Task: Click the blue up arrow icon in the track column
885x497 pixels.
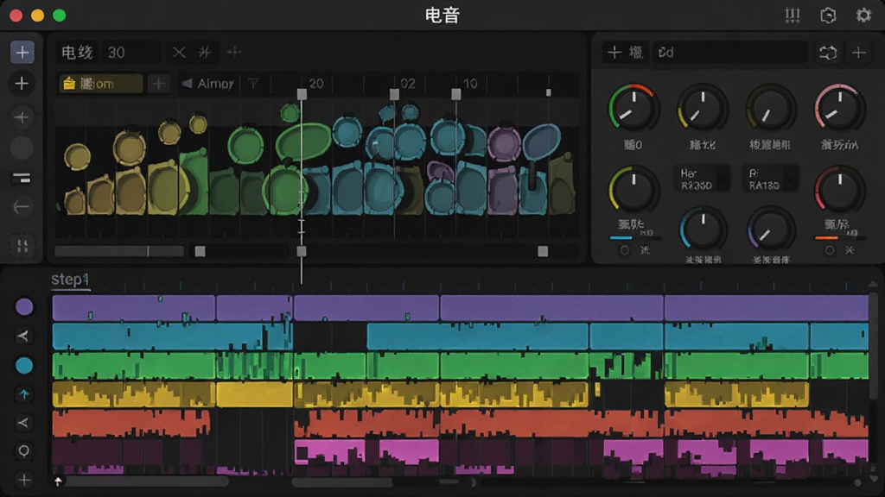Action: 23,394
